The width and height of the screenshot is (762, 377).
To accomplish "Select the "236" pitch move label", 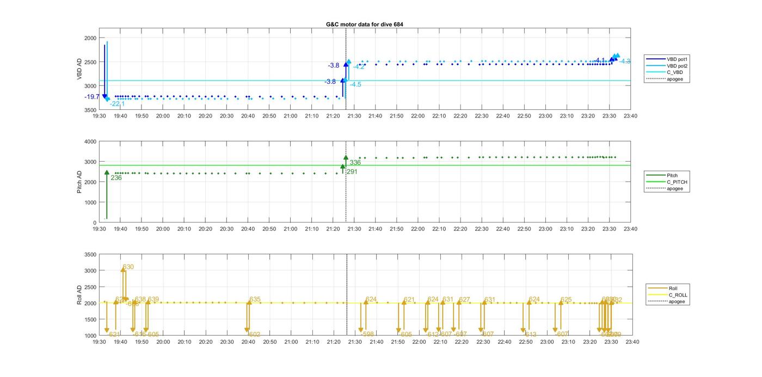I will [x=116, y=178].
